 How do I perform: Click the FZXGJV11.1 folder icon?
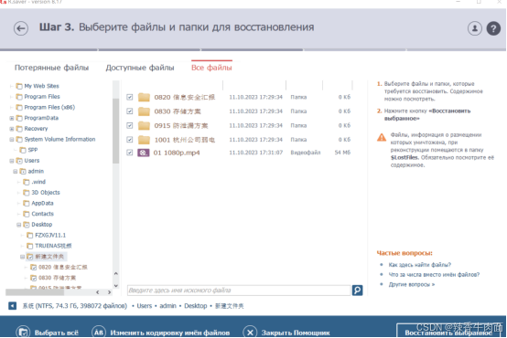coord(30,236)
